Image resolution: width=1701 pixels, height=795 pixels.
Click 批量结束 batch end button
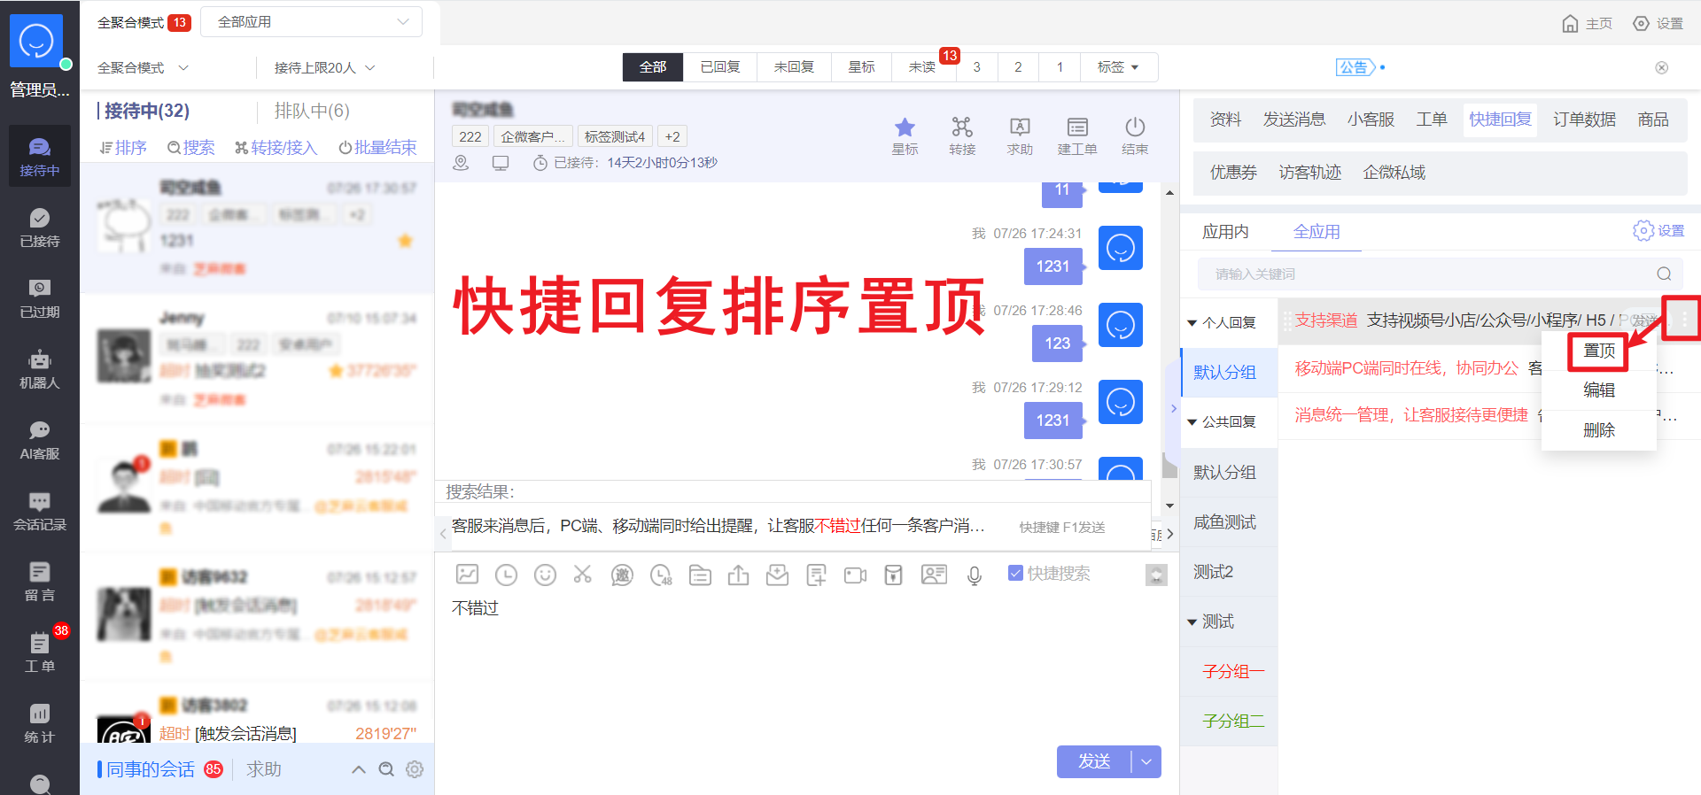coord(377,148)
